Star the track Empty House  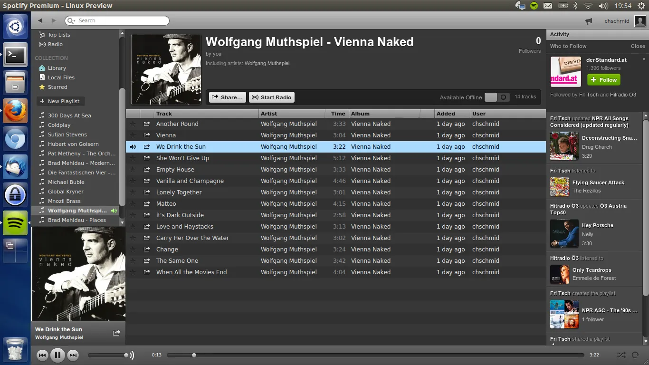click(133, 170)
